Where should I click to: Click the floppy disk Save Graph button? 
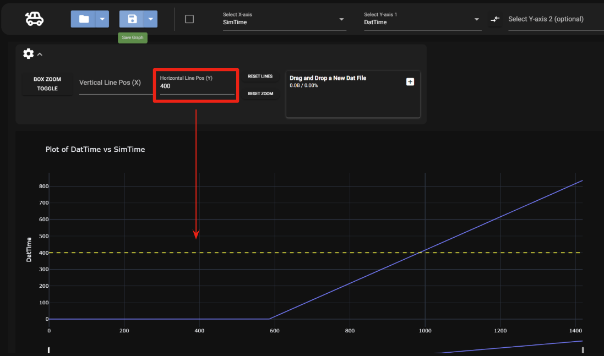132,19
